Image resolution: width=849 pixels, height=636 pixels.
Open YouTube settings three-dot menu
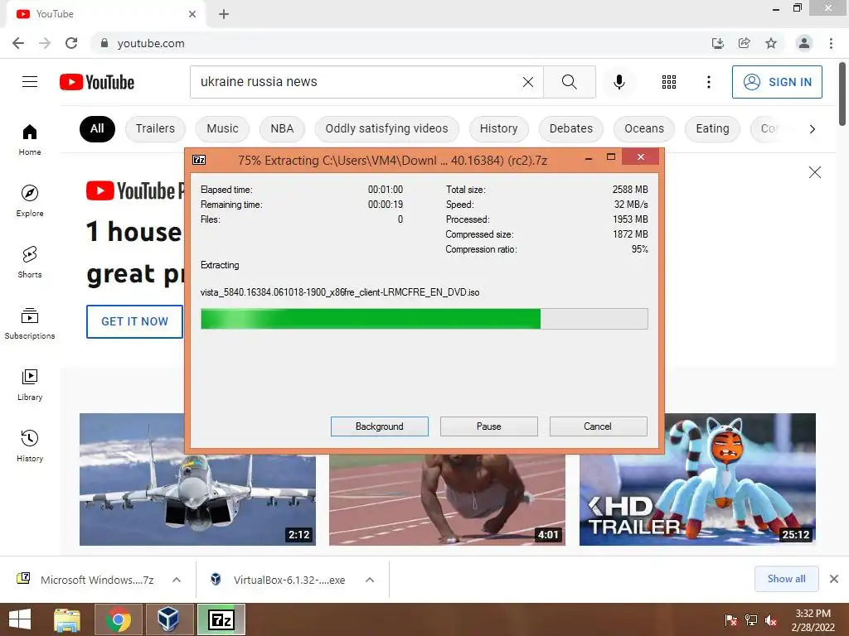click(708, 82)
